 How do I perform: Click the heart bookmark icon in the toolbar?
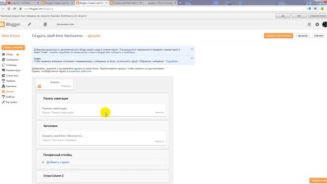(x=315, y=9)
